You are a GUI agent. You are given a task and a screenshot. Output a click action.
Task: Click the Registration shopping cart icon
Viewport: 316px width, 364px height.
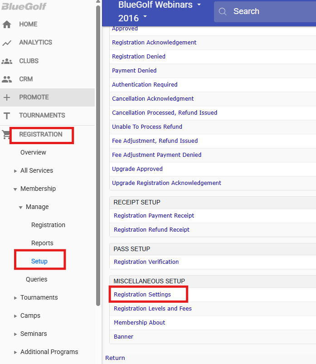point(6,135)
